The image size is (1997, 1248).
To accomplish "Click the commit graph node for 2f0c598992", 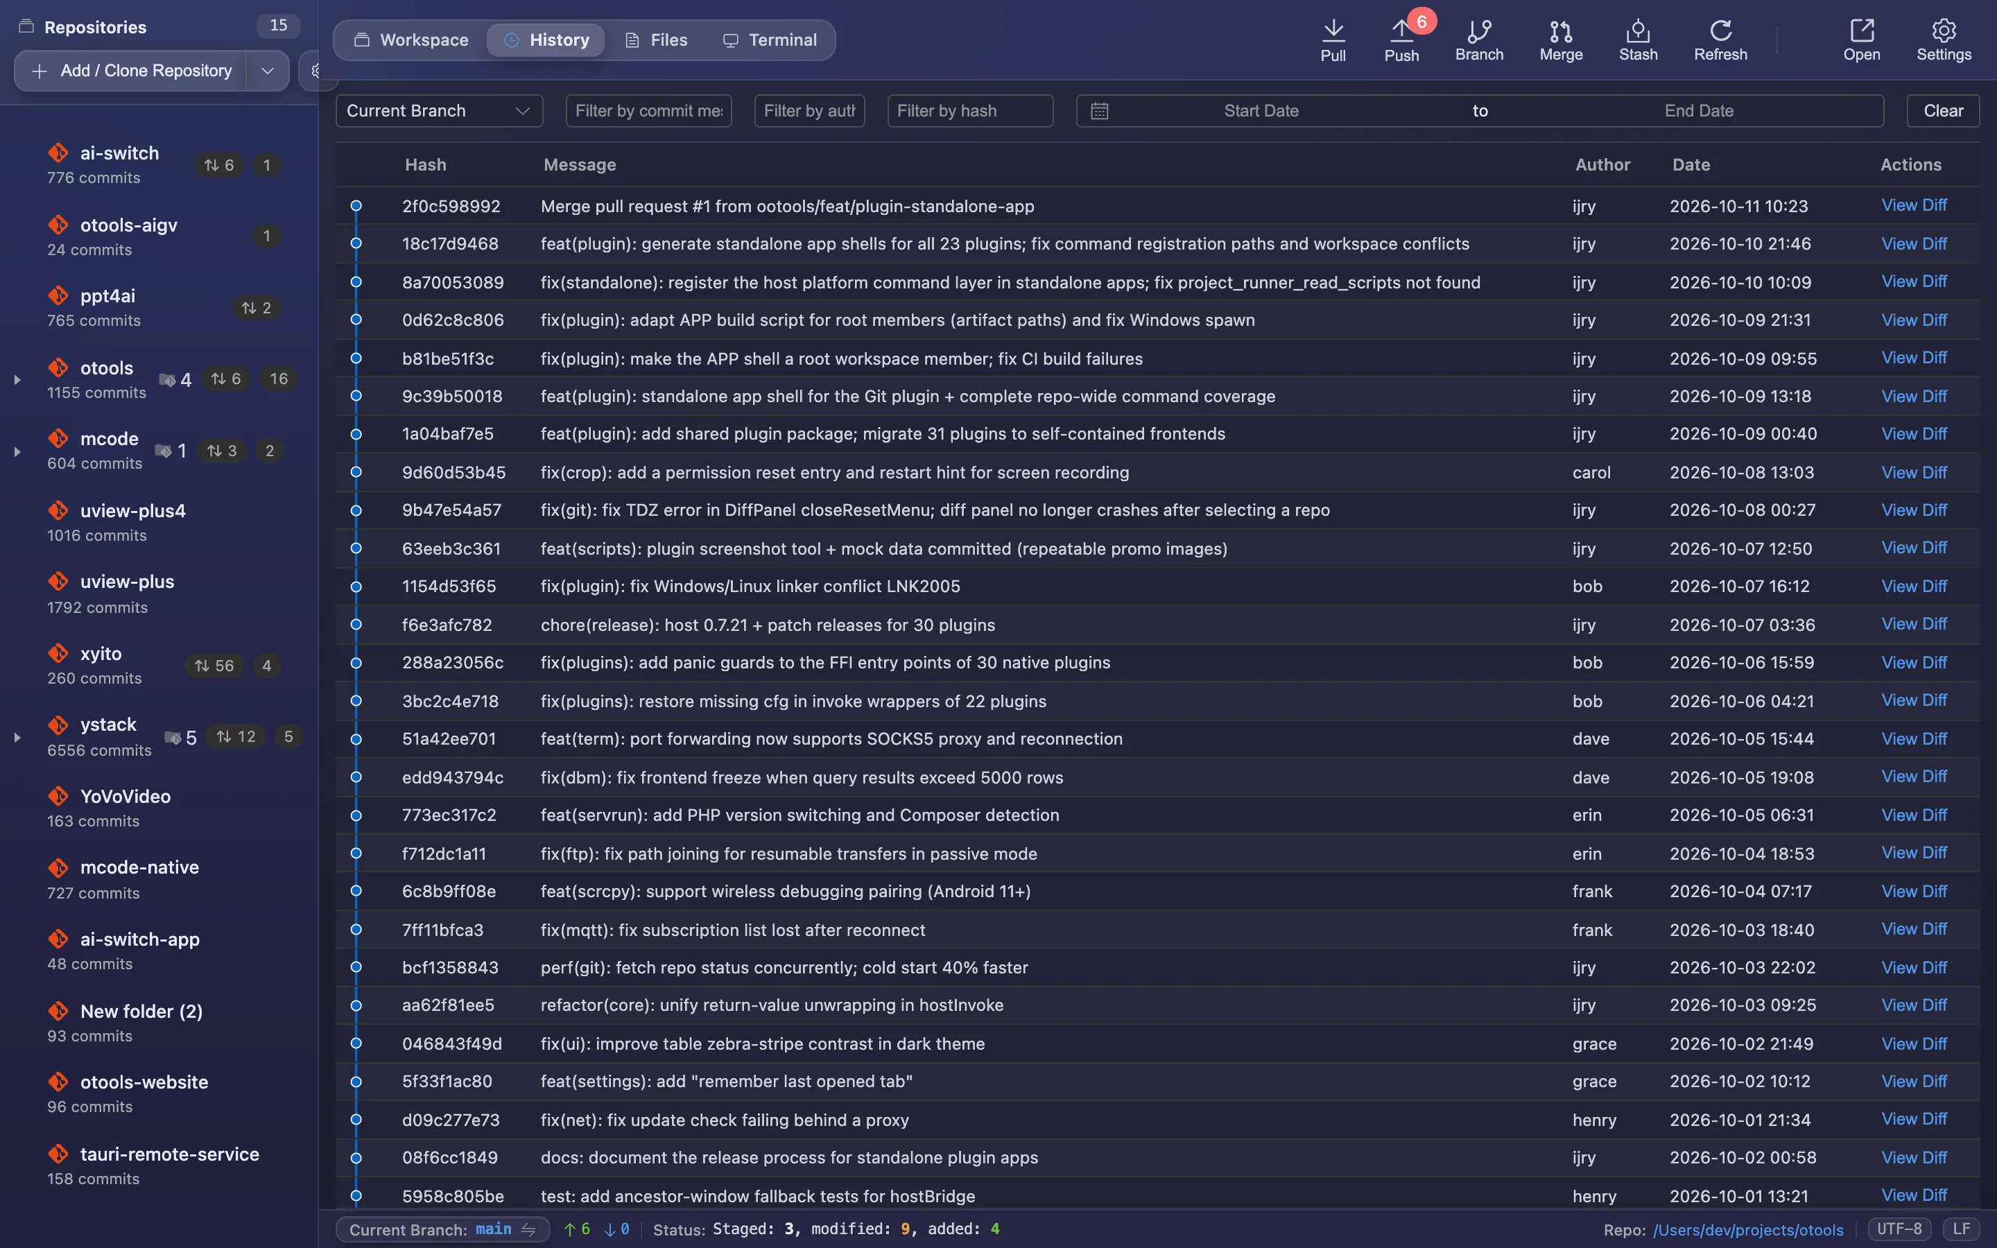I will pyautogui.click(x=356, y=205).
